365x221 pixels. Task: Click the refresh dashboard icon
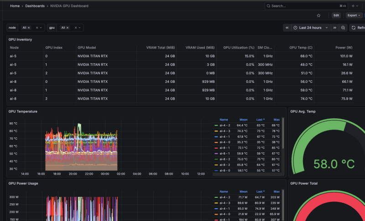point(354,28)
